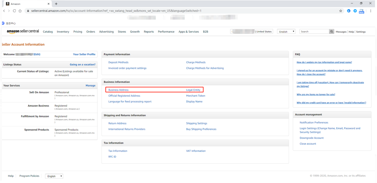The height and width of the screenshot is (183, 377).
Task: Open Invoiced order payment settings
Action: pos(127,68)
